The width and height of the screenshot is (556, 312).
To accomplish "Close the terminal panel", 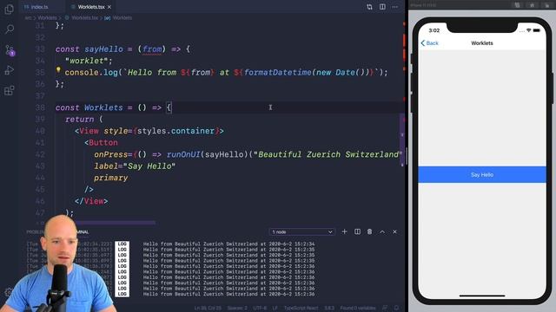I will (394, 231).
